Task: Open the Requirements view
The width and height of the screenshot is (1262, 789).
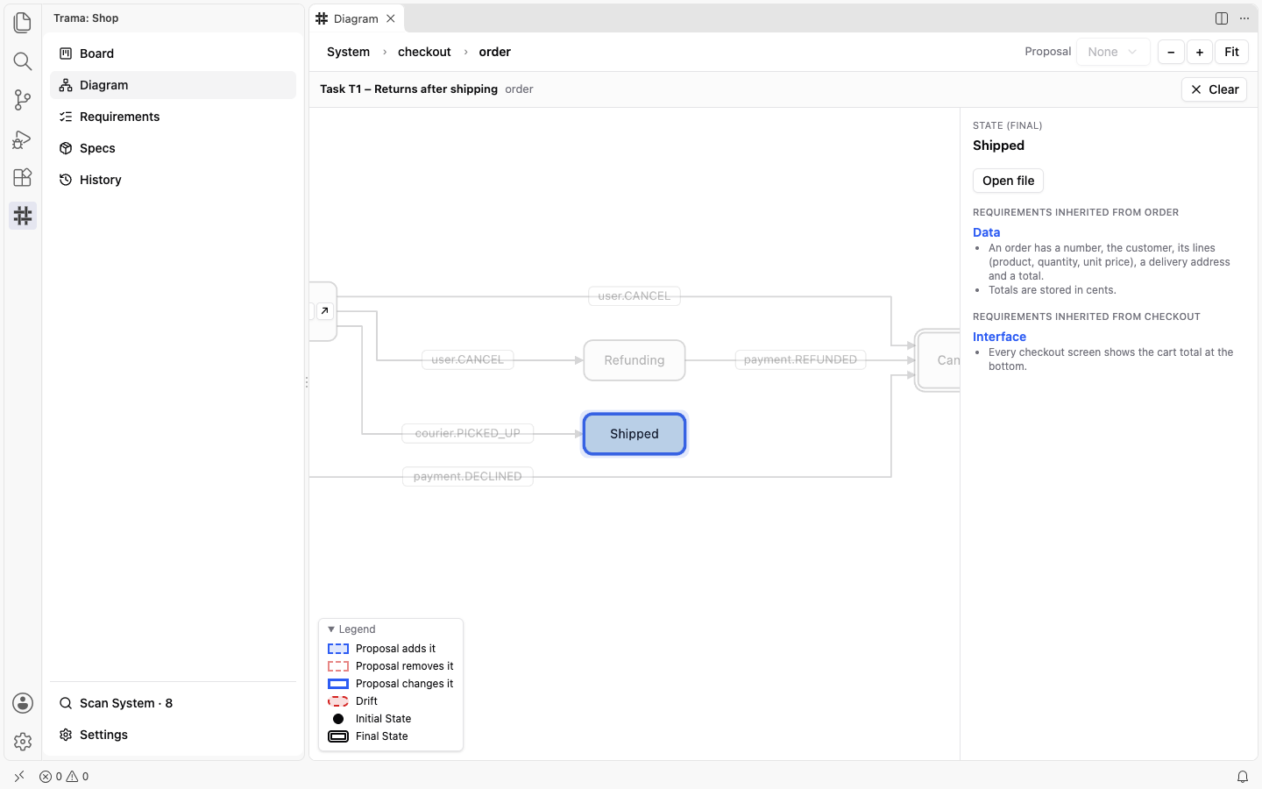Action: pos(174,117)
